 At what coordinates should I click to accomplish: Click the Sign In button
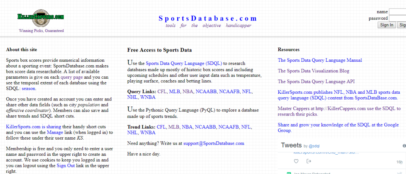coord(387,25)
